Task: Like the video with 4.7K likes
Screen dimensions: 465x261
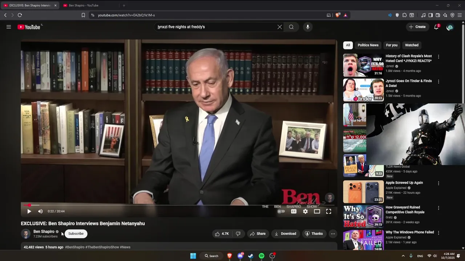Action: tap(222, 234)
